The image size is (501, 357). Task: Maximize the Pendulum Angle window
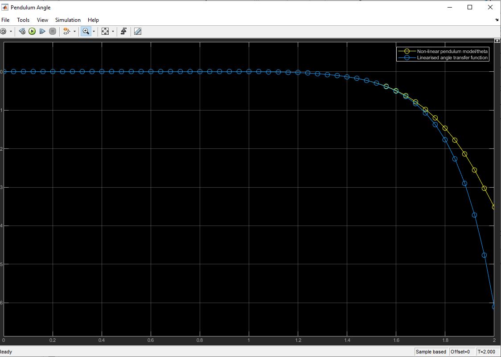(470, 7)
